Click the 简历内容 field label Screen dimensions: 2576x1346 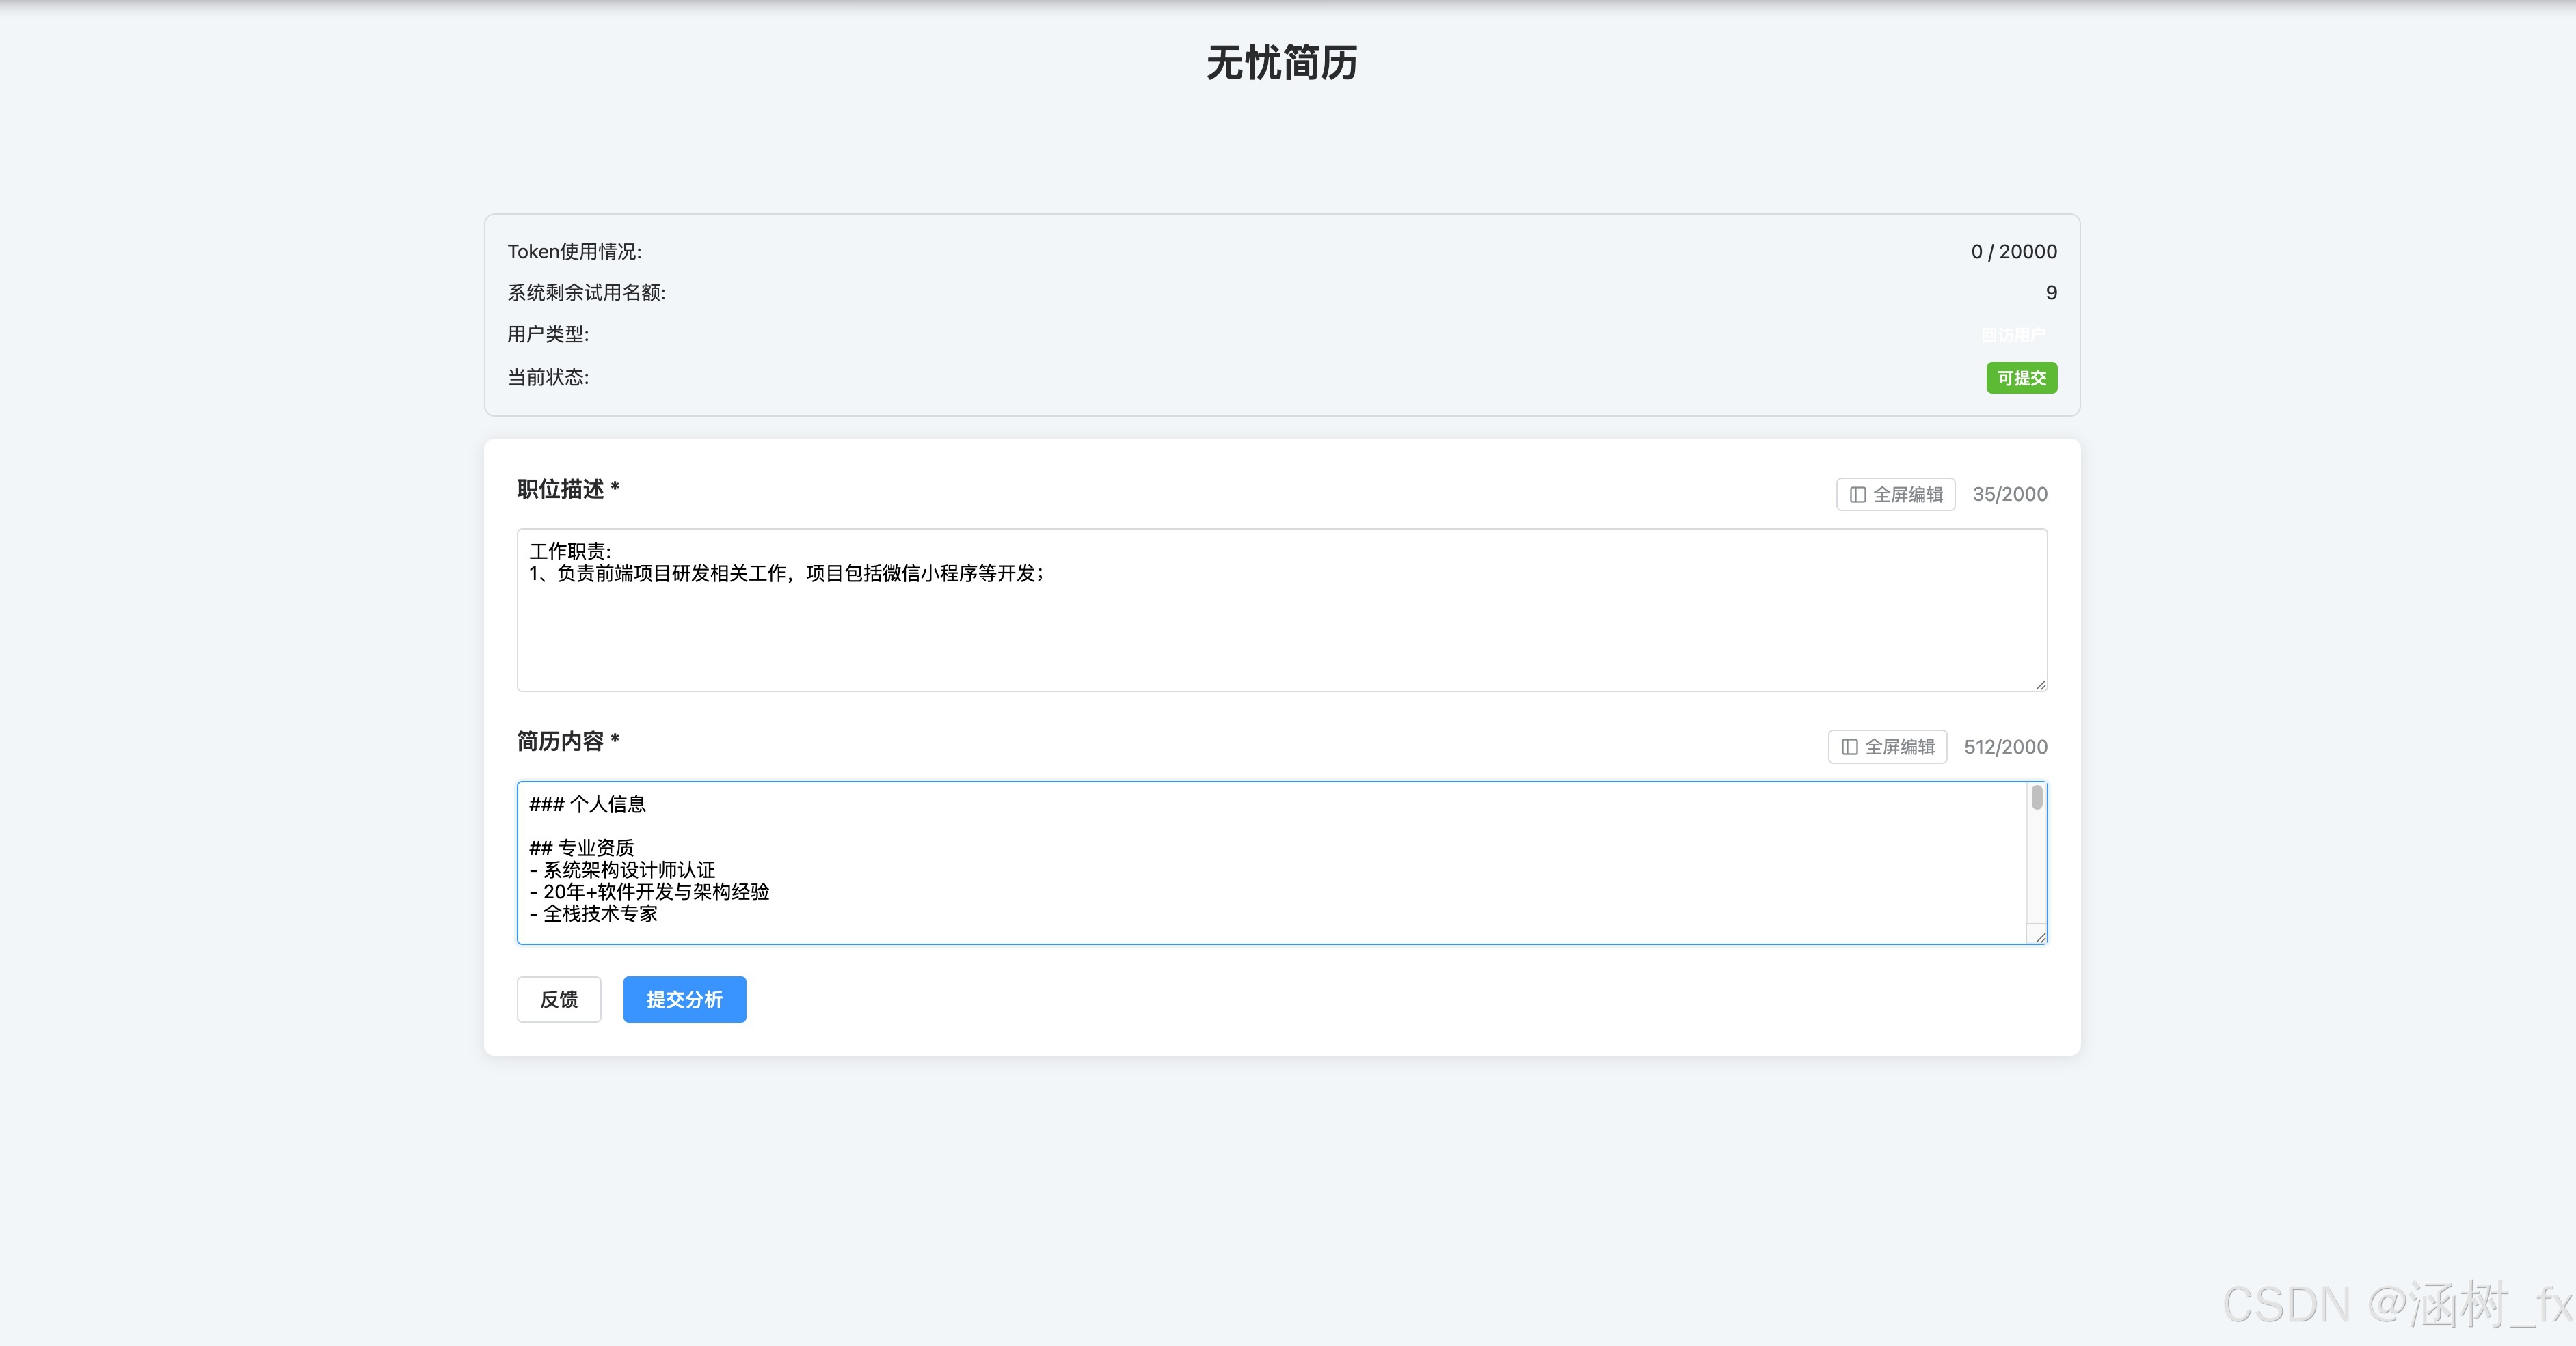(560, 741)
